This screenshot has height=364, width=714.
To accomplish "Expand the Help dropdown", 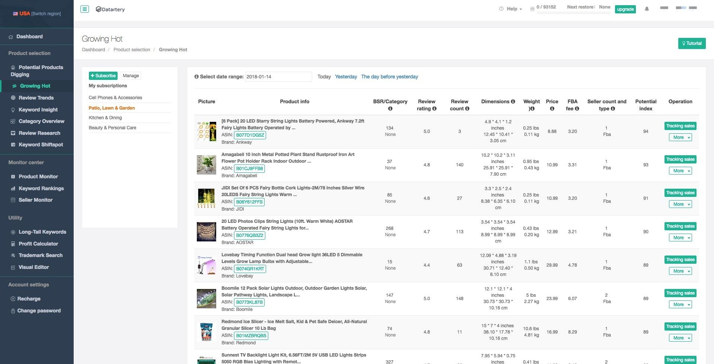I will coord(512,9).
